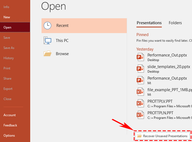Choose This PC as the location

[x=62, y=41]
